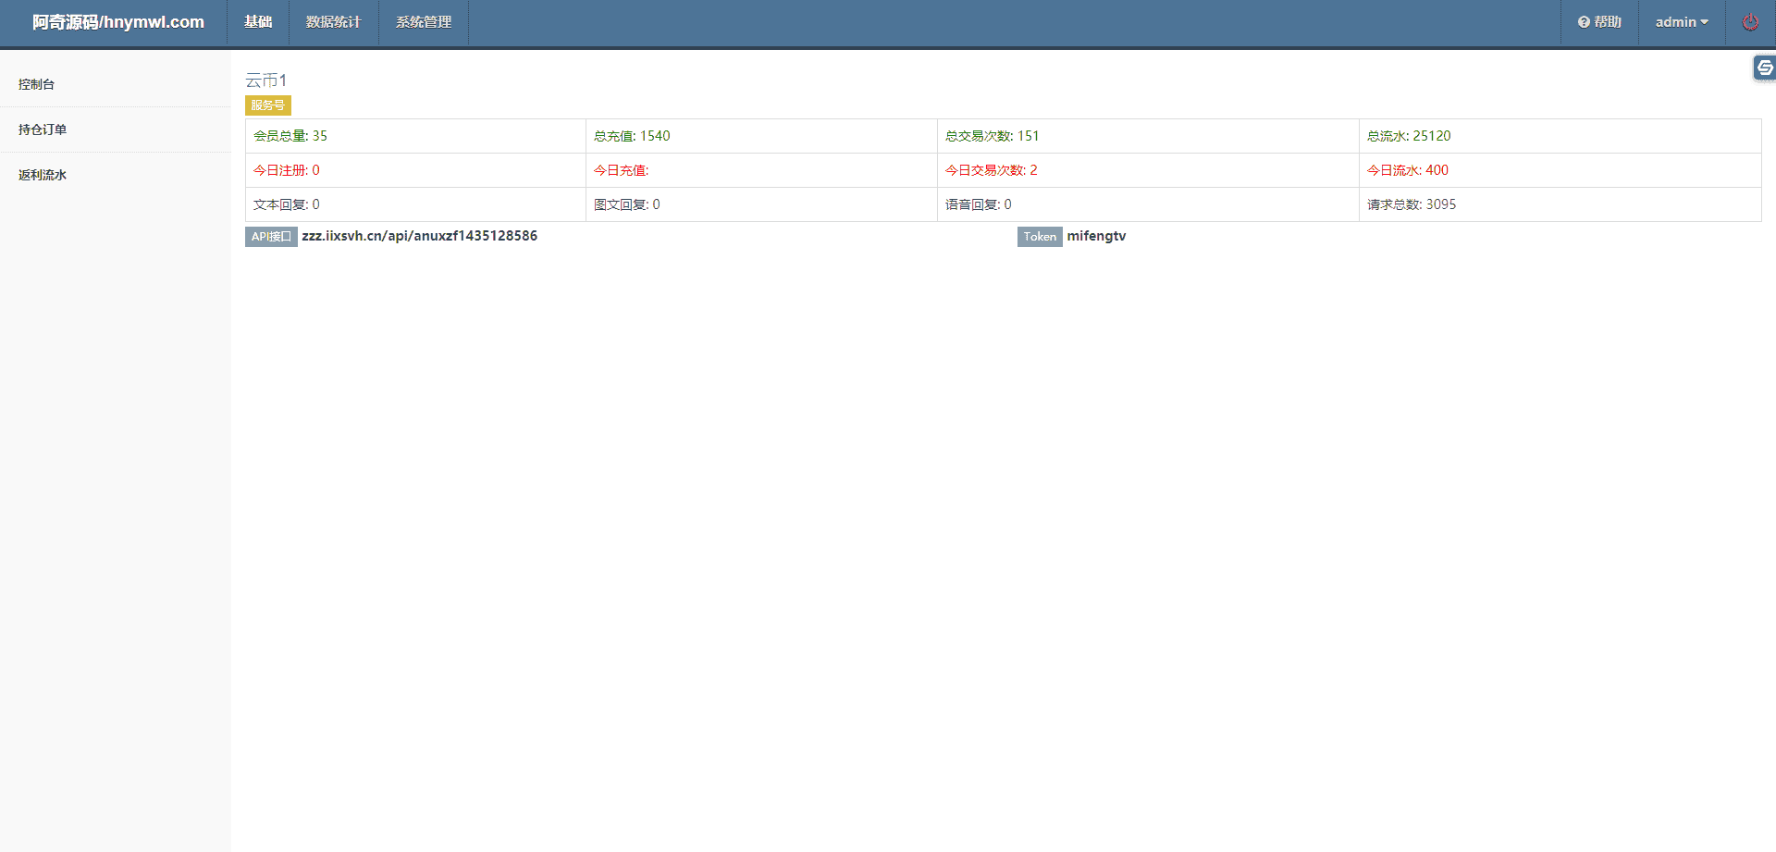The image size is (1776, 852).
Task: Open the 系统管理 top menu
Action: click(x=424, y=22)
